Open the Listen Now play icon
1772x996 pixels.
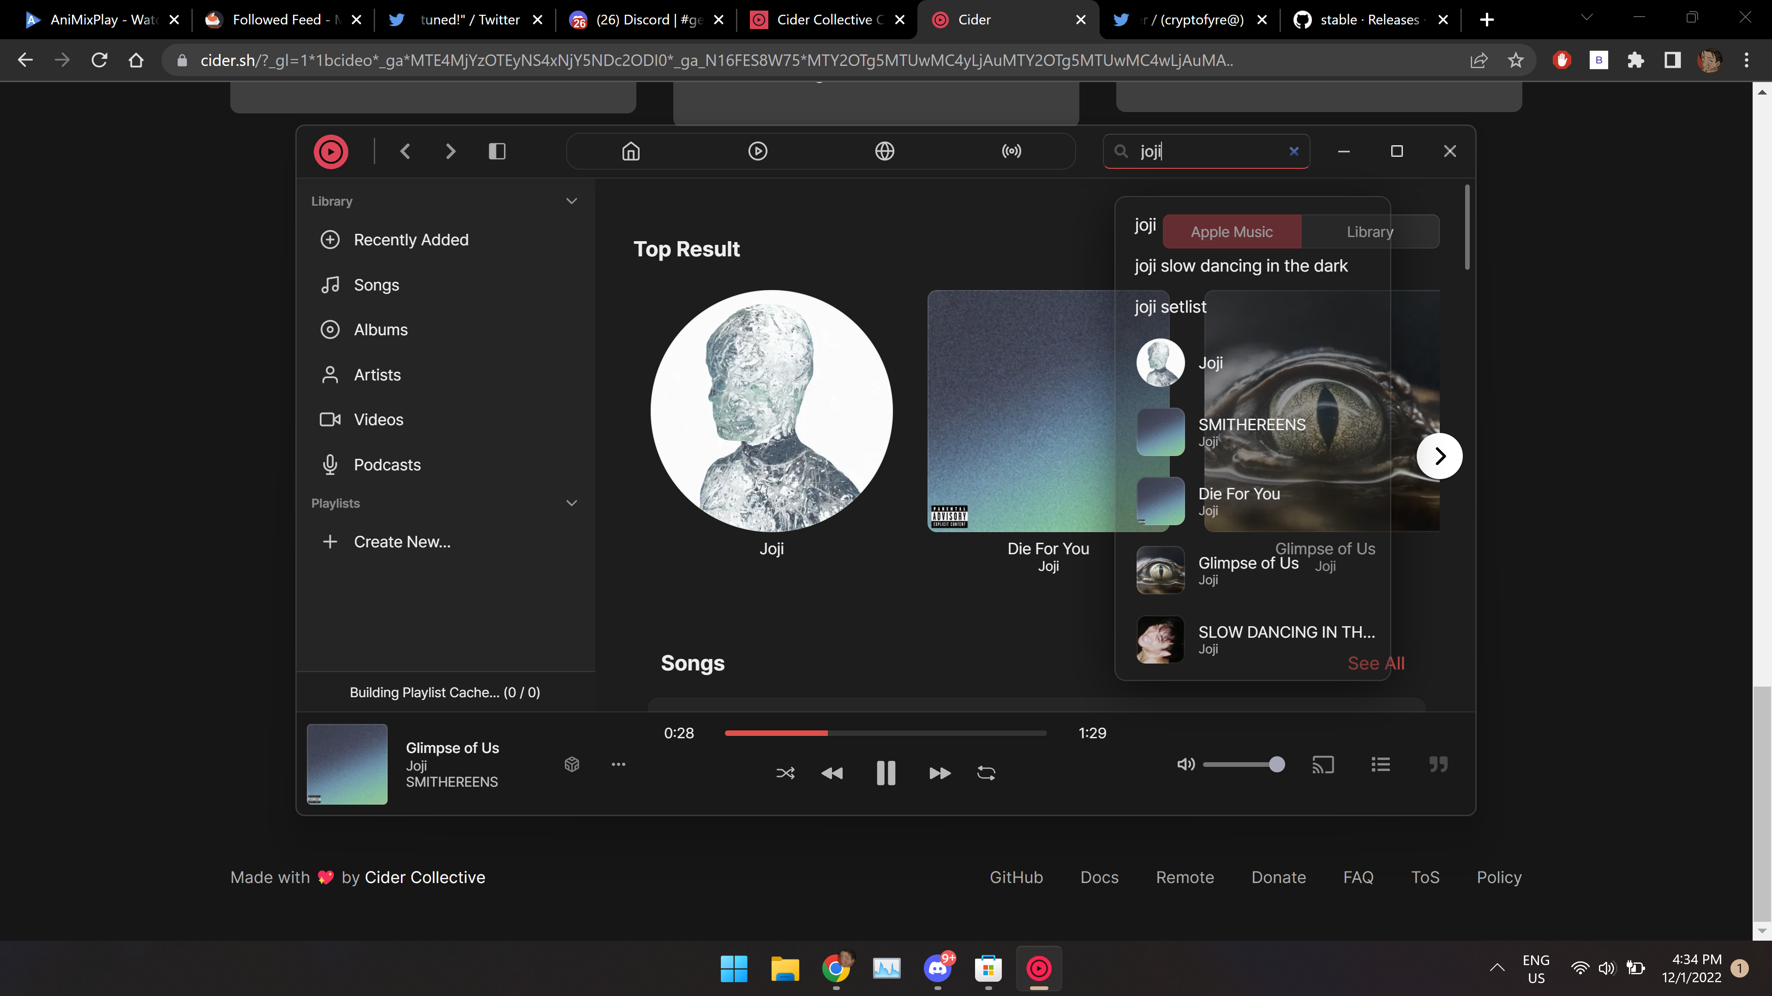click(757, 151)
